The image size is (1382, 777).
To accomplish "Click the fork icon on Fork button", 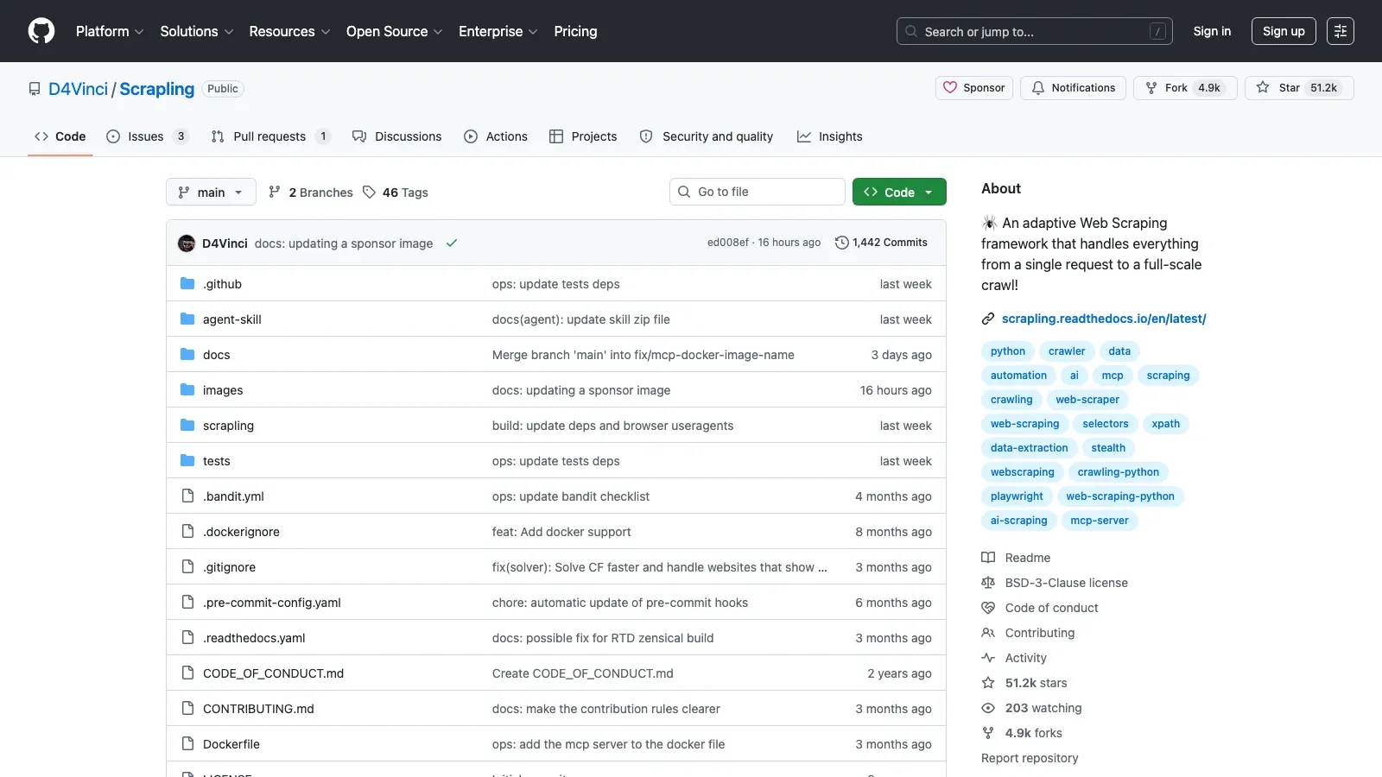I will pos(1151,88).
